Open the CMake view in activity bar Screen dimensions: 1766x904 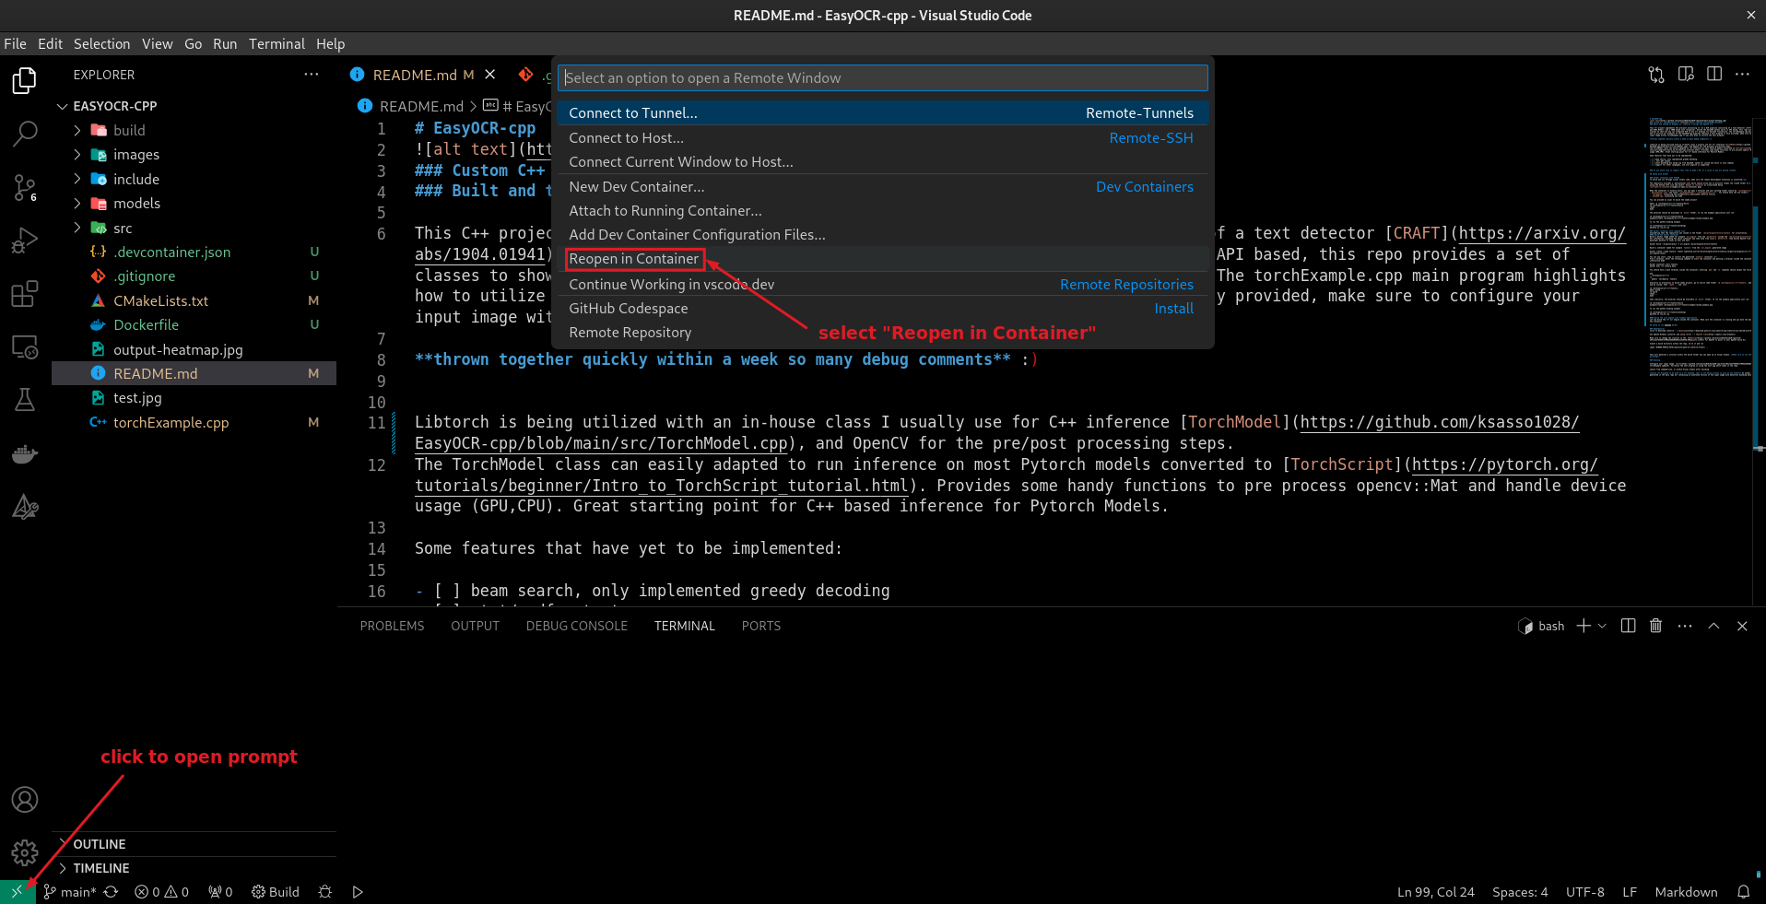25,506
